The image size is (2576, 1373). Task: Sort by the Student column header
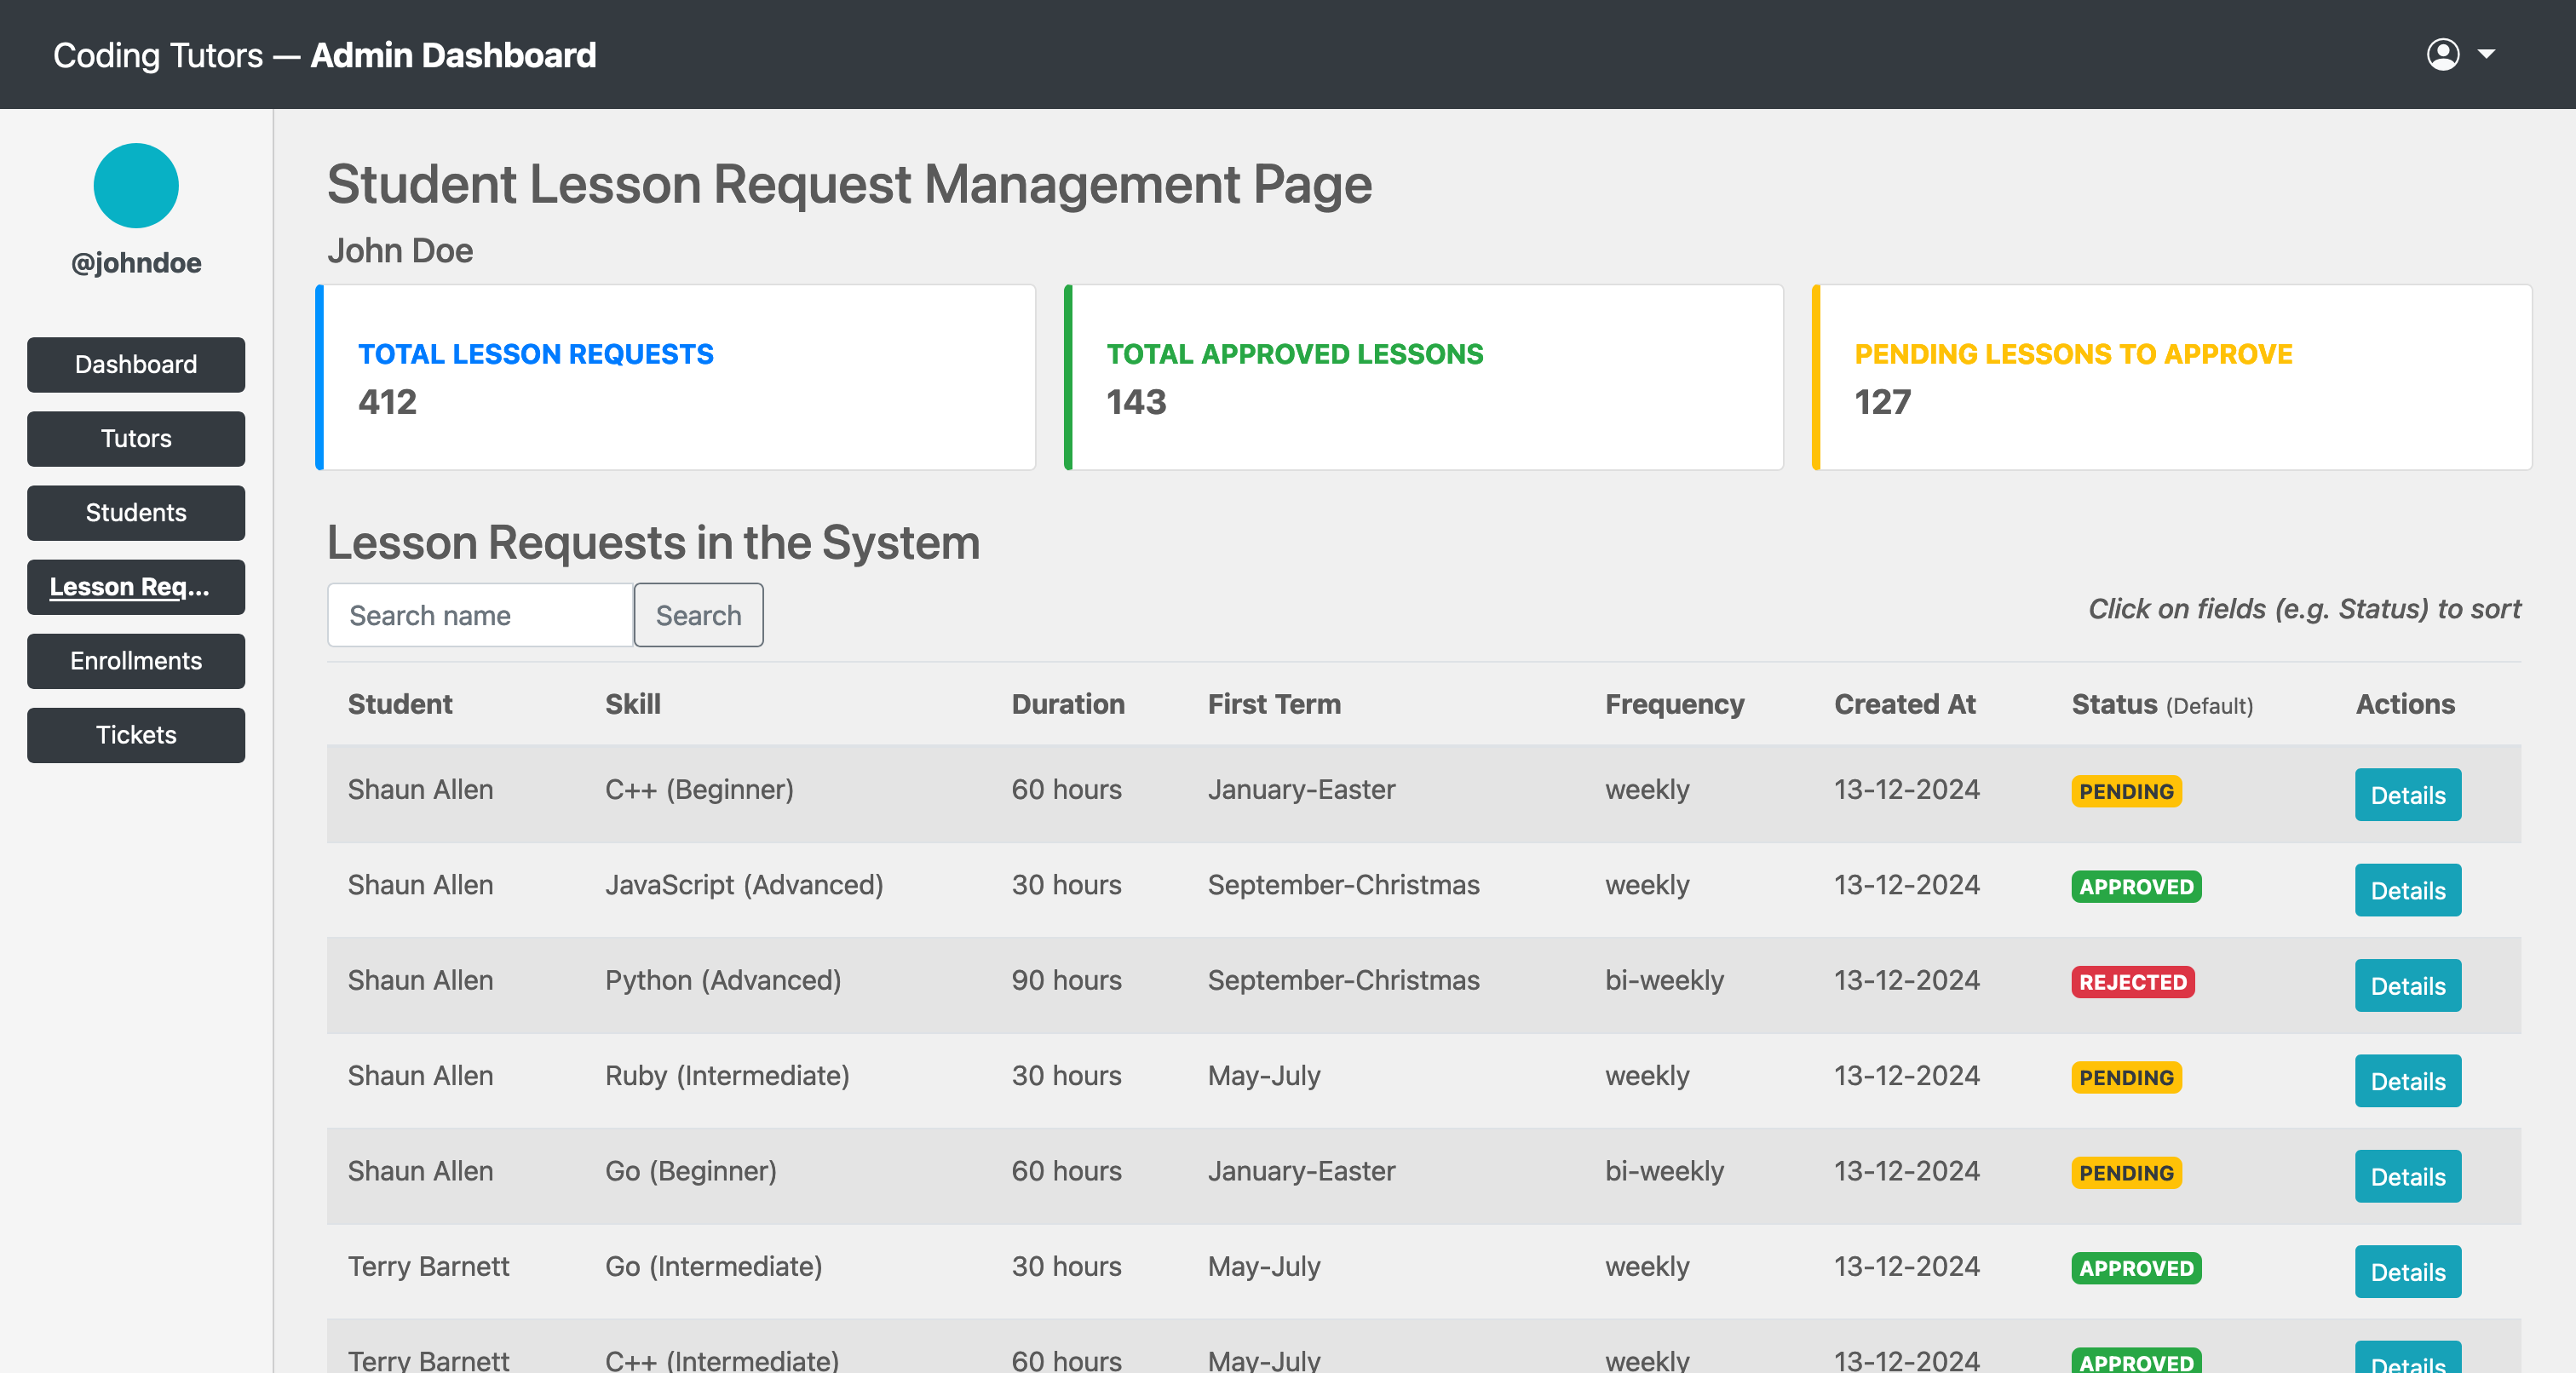point(400,704)
